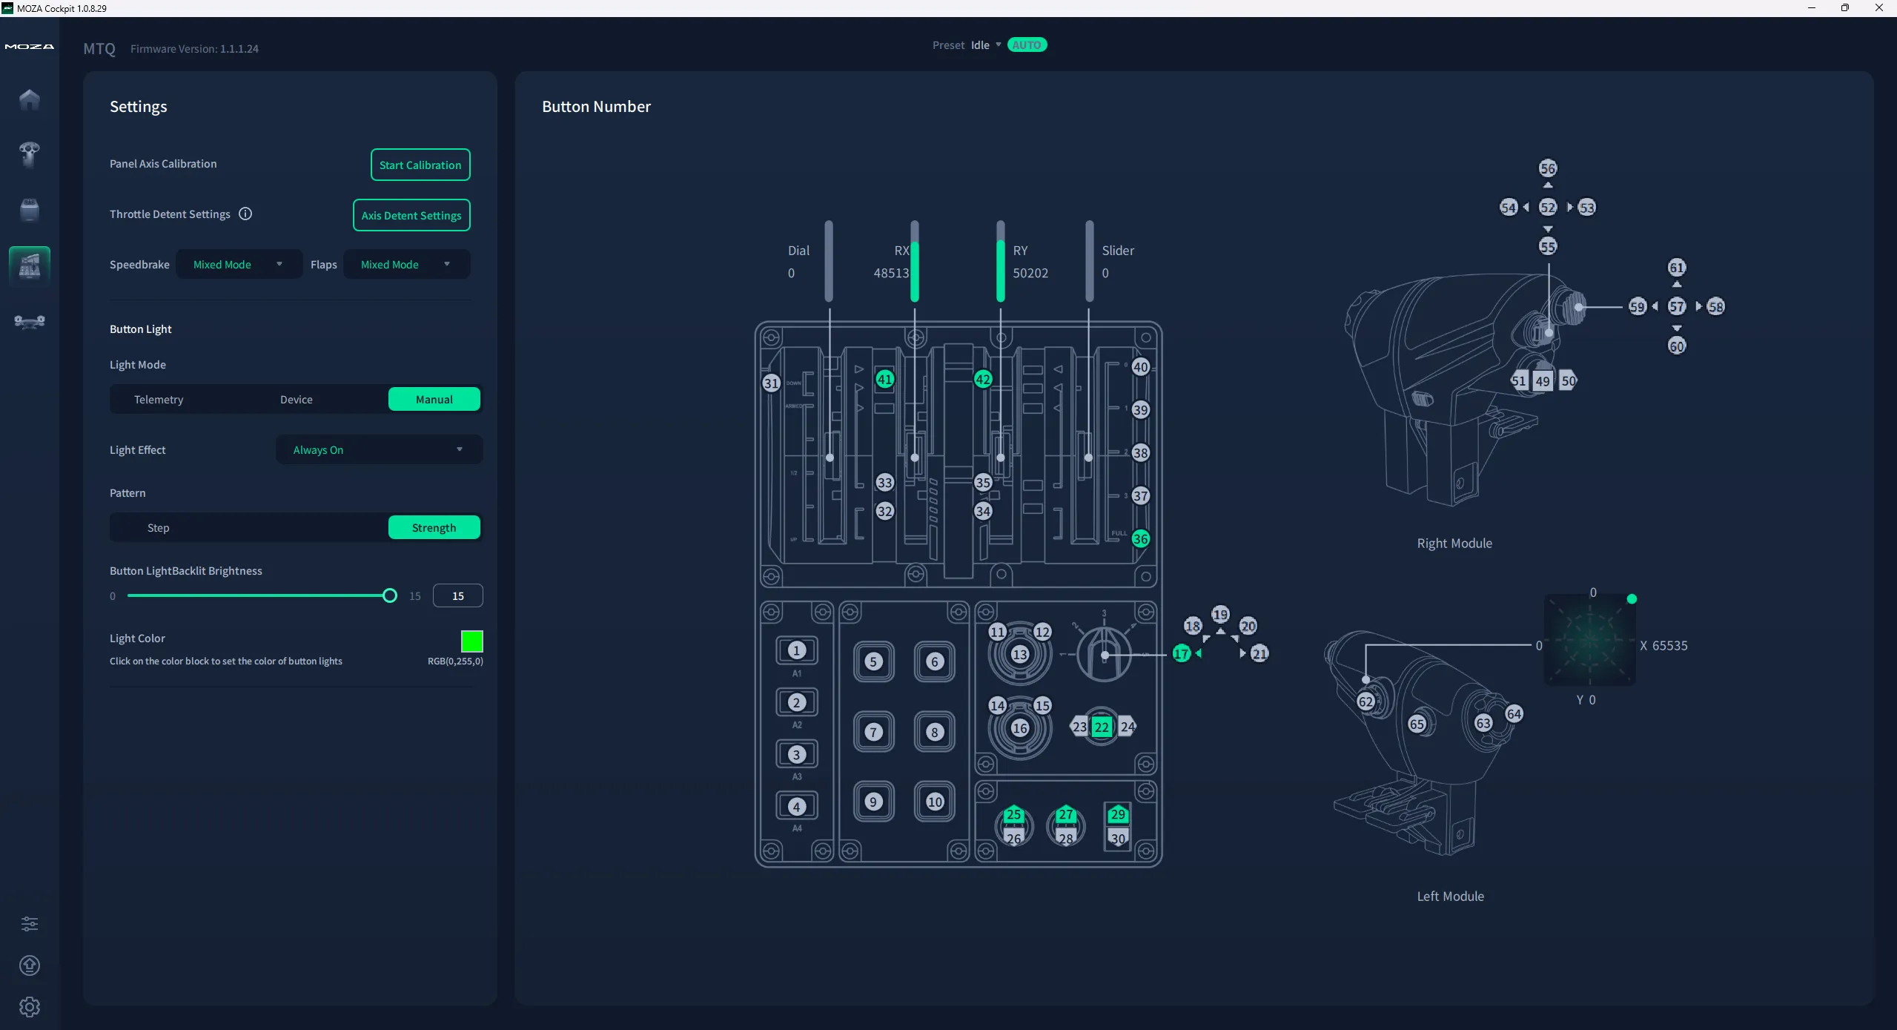Screen dimensions: 1897x1030
Task: Select the MTQ throttle quadrant sidebar icon
Action: (x=30, y=265)
